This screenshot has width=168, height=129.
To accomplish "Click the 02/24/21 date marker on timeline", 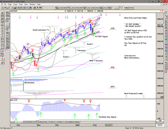I will point(109,125).
